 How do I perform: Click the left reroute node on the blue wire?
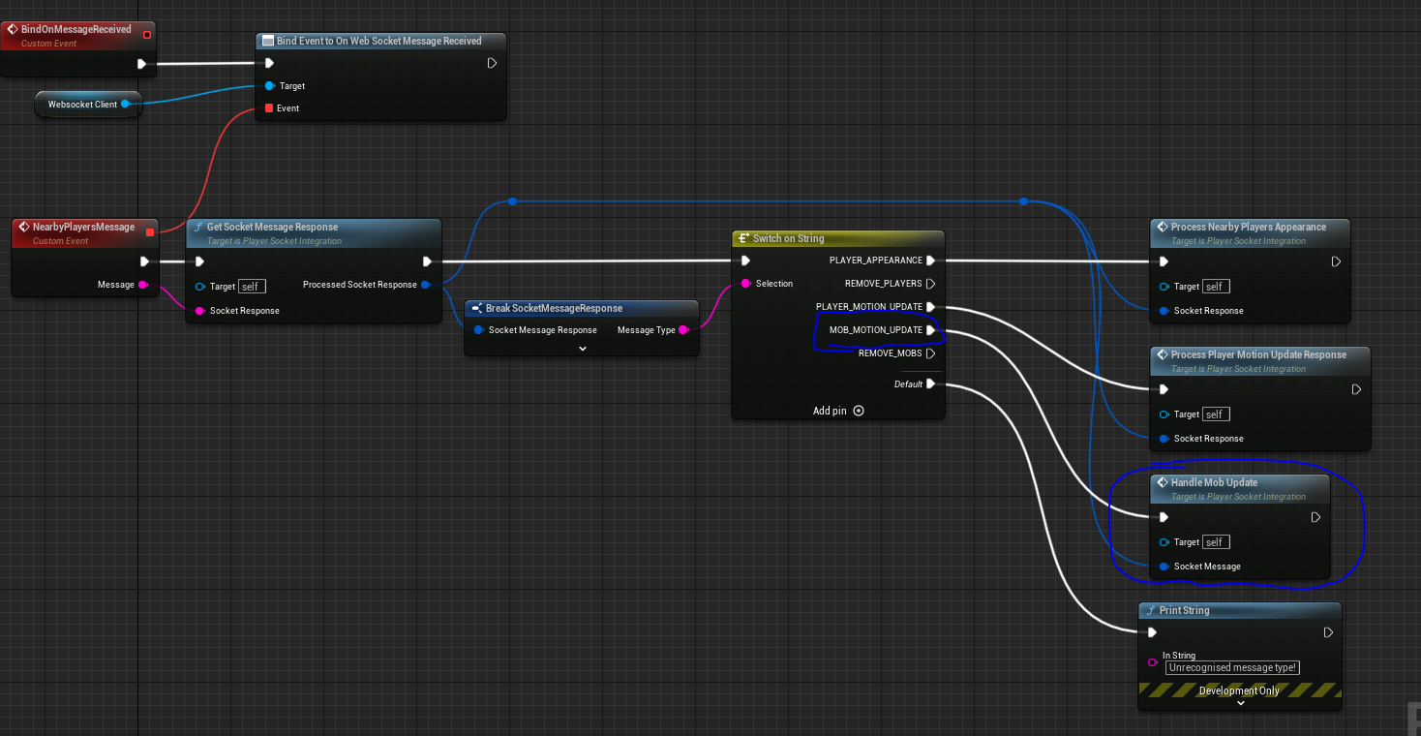[512, 201]
